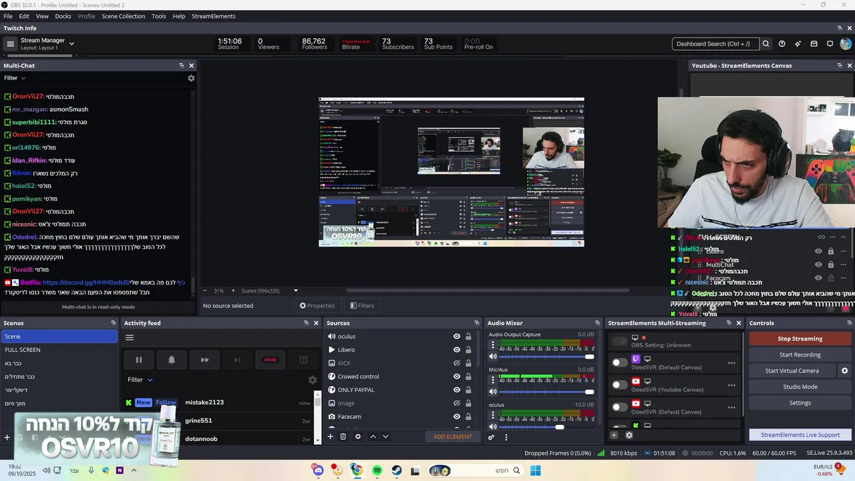Mute alerts with the bell icon
Viewport: 855px width, 481px height.
click(172, 359)
